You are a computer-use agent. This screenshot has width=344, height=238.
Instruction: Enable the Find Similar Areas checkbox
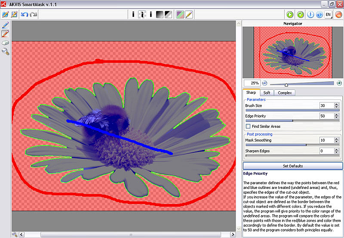pyautogui.click(x=248, y=127)
